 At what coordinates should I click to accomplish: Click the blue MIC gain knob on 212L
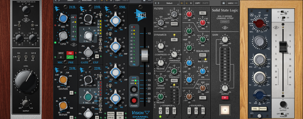(x=63, y=19)
